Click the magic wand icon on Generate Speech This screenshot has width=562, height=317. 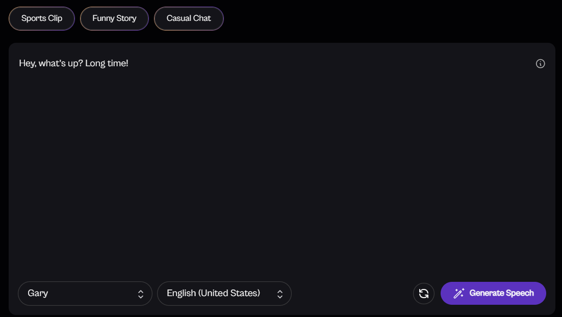pyautogui.click(x=459, y=294)
